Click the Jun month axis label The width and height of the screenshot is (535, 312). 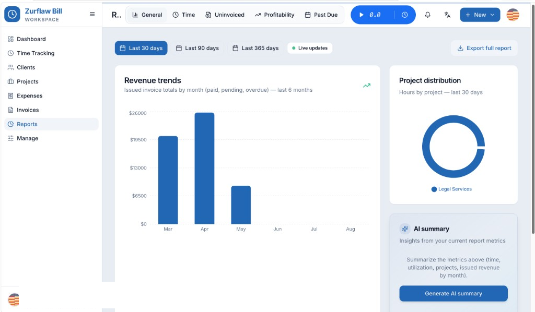pyautogui.click(x=277, y=229)
